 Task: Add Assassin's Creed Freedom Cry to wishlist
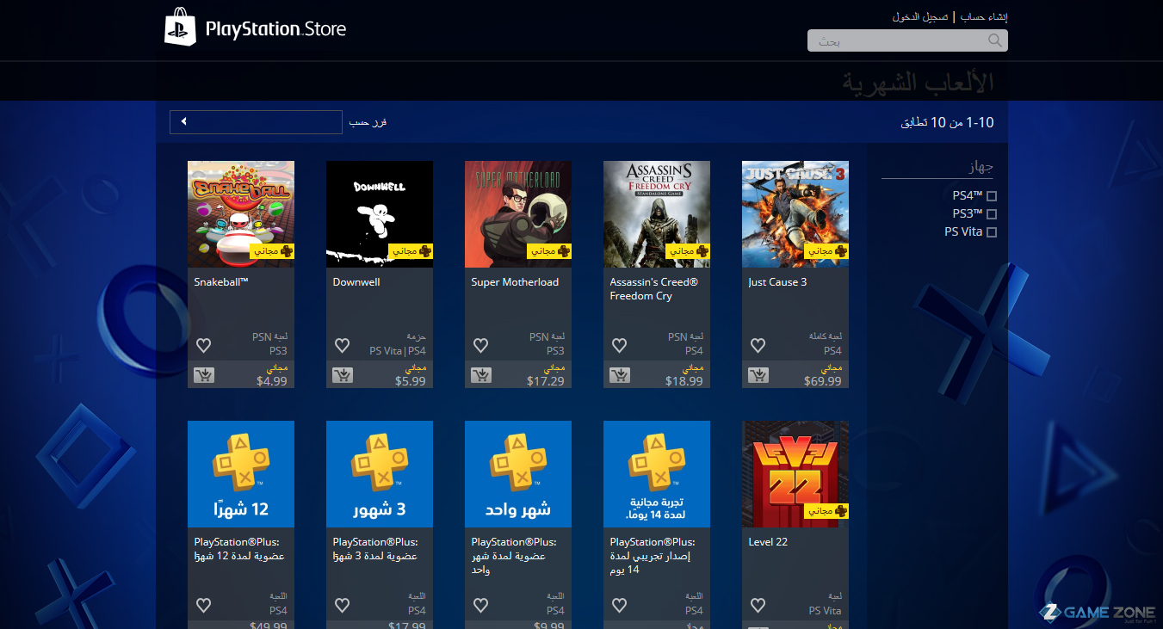coord(619,346)
